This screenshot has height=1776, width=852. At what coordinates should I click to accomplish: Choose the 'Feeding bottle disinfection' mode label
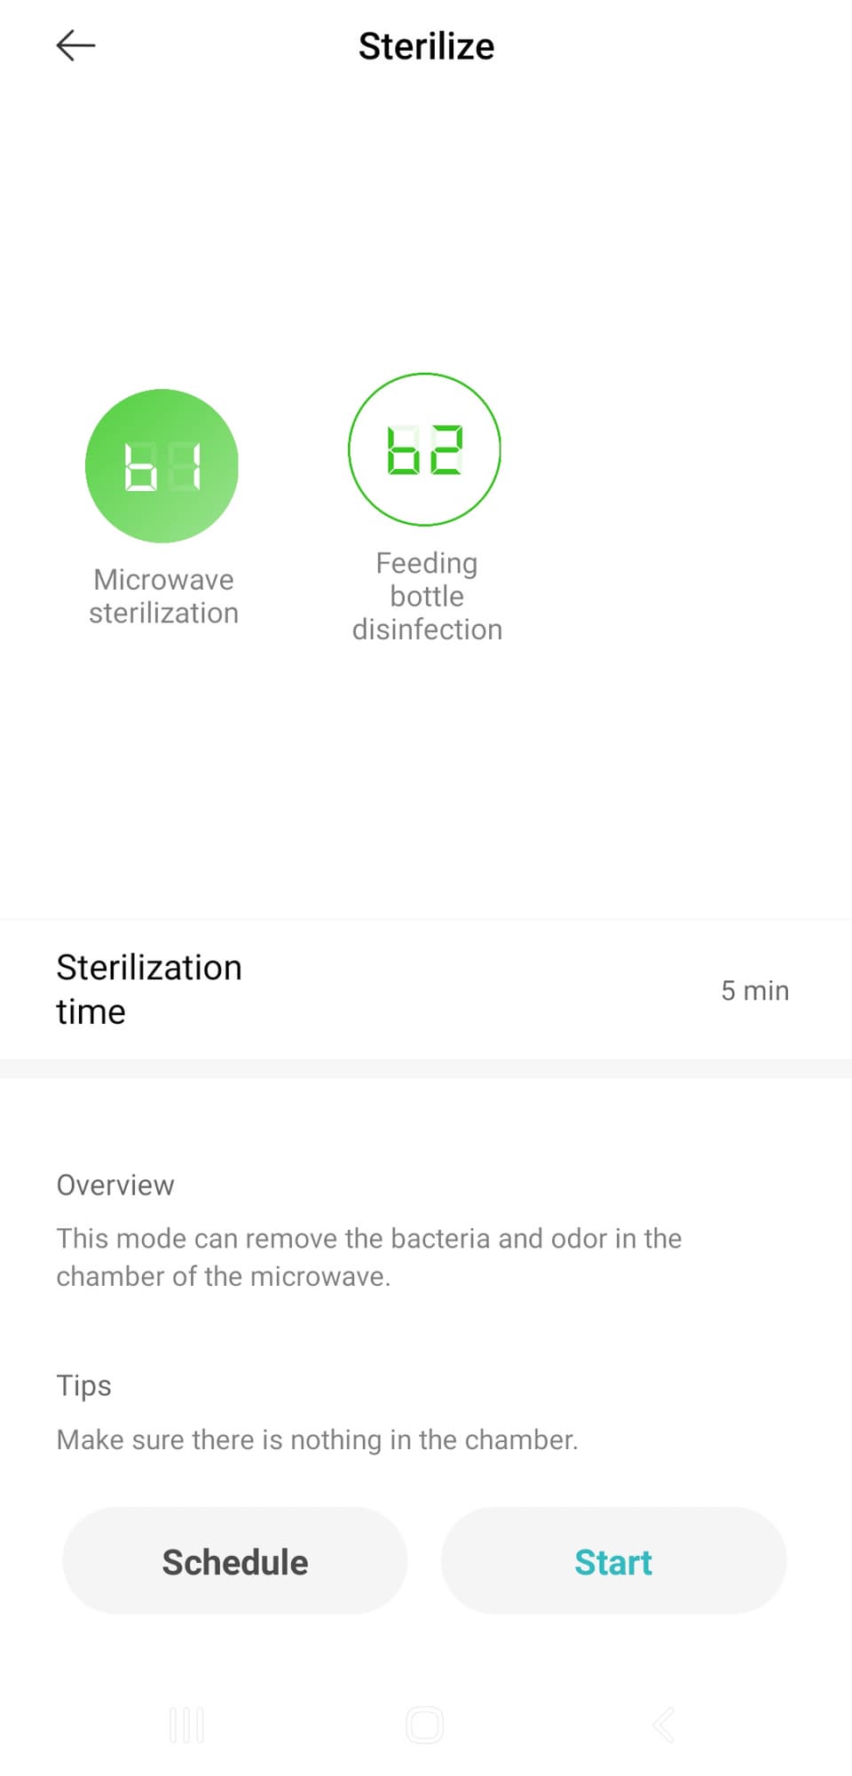click(427, 596)
